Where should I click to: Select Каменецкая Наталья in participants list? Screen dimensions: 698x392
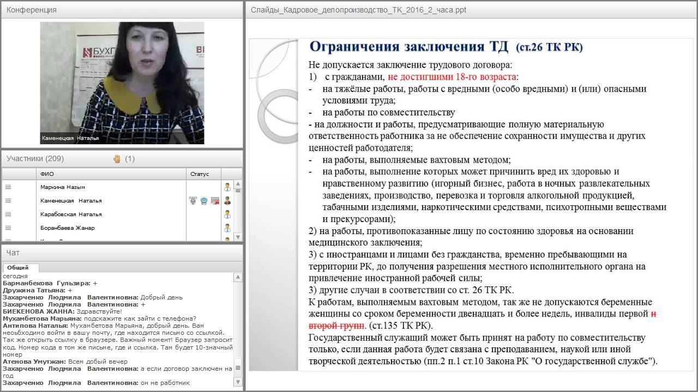(x=71, y=200)
